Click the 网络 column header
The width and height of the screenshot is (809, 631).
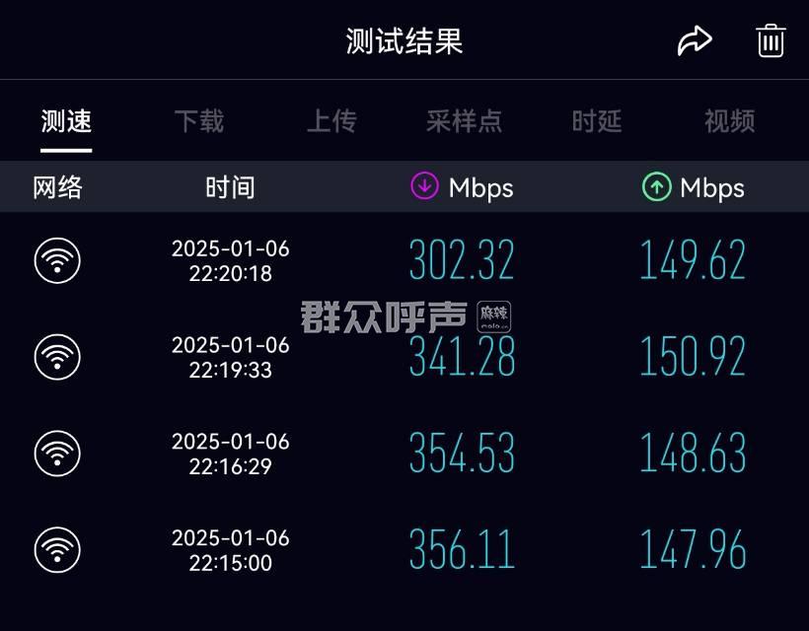[x=57, y=187]
